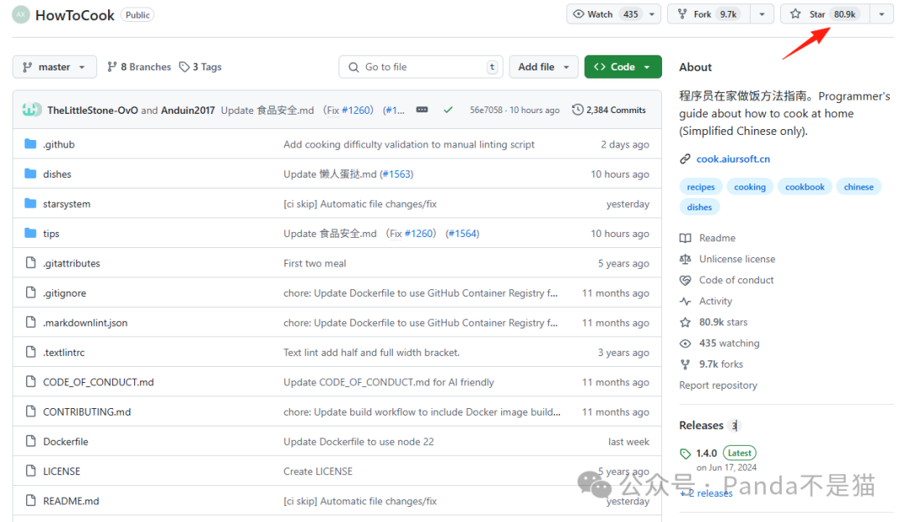View the 2,384 Commits history
The height and width of the screenshot is (522, 905).
pos(609,110)
